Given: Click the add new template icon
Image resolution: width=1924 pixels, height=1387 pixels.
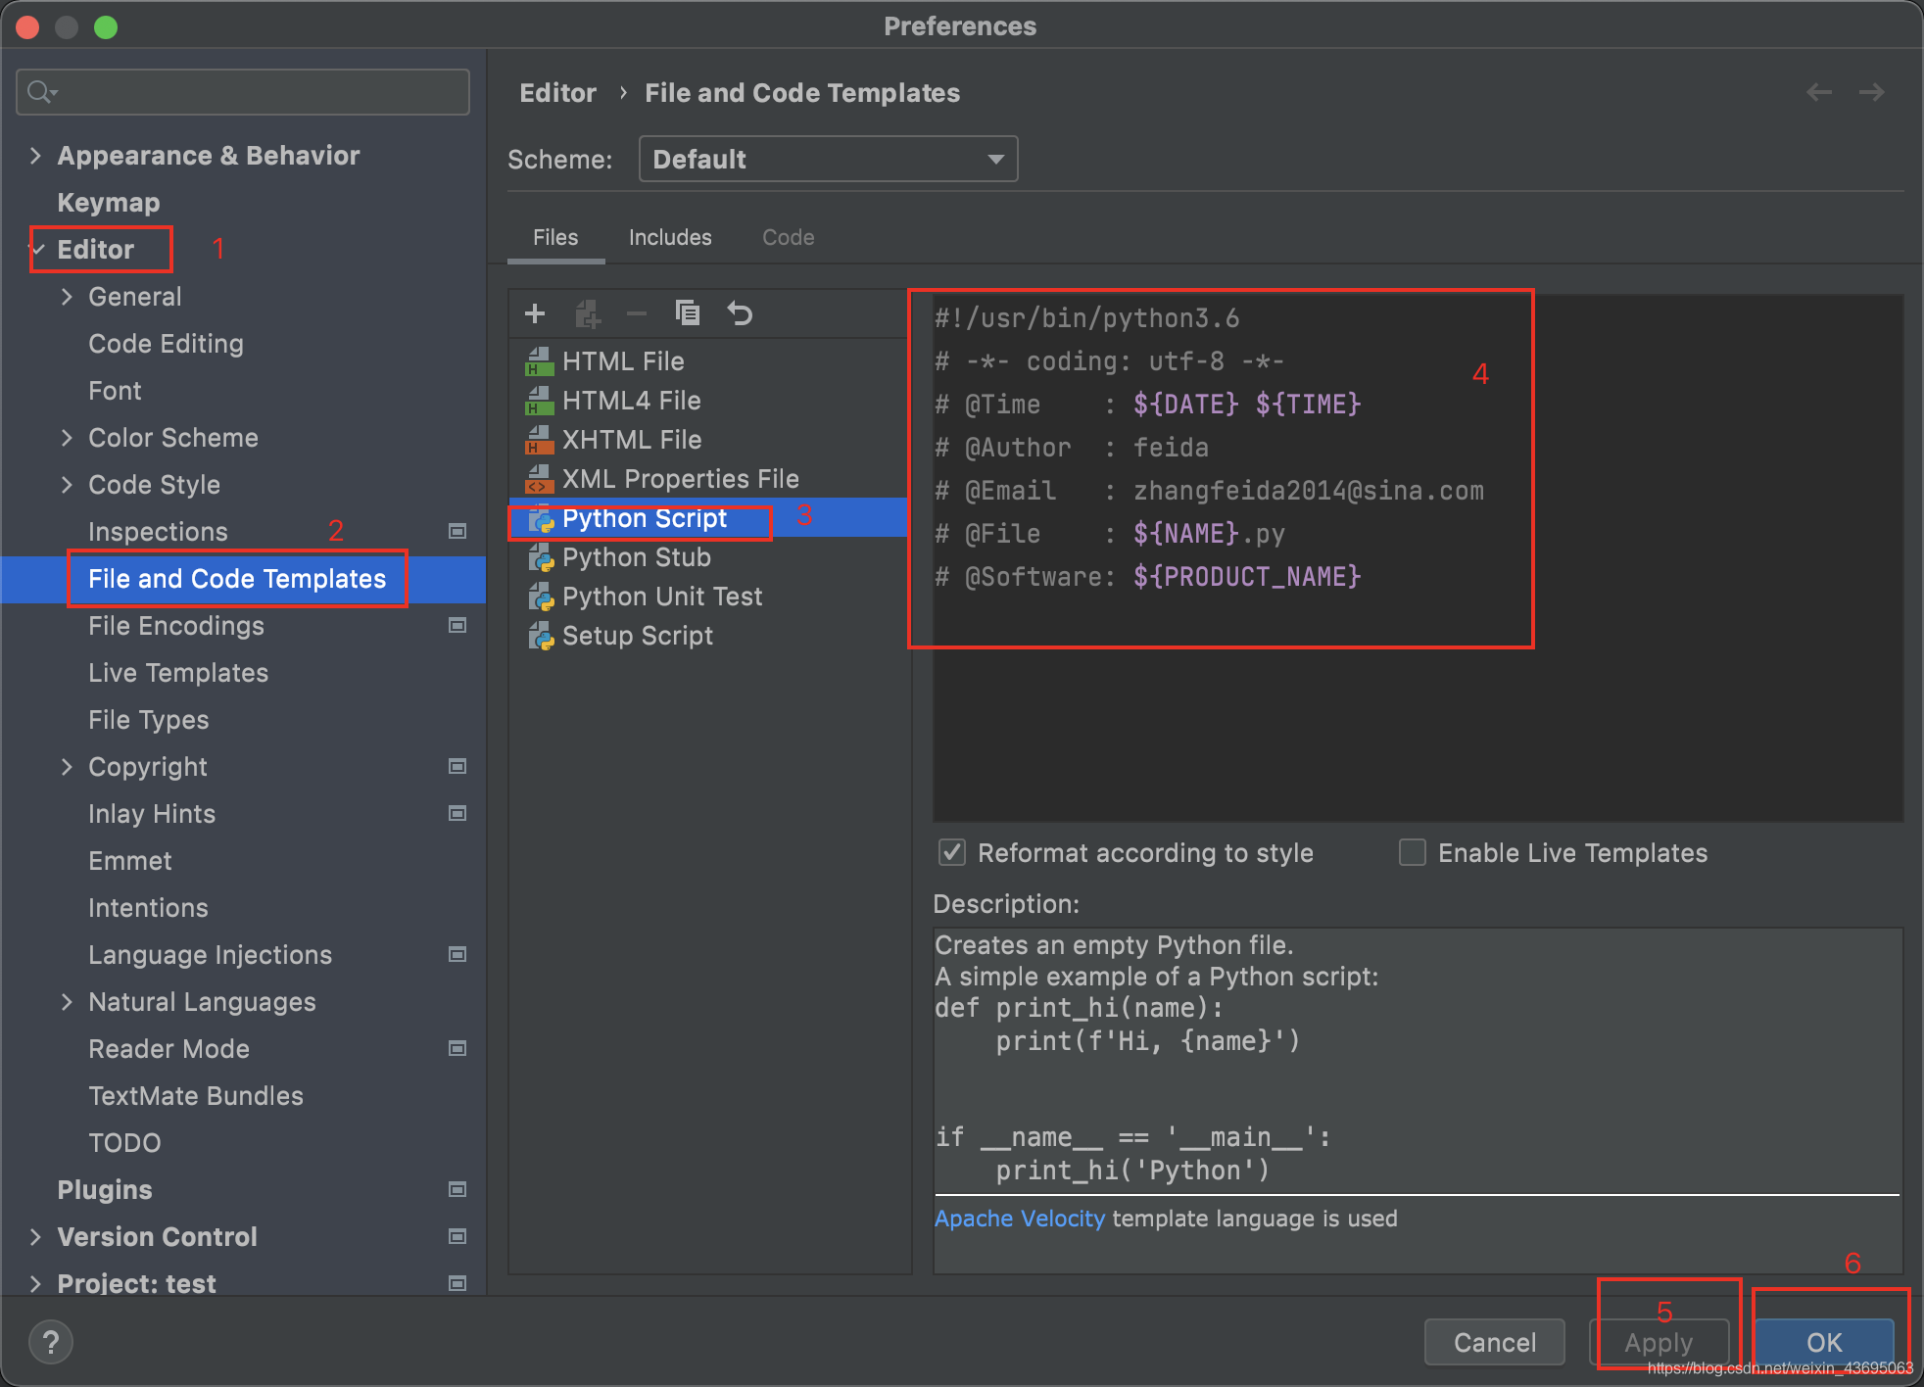Looking at the screenshot, I should (533, 312).
